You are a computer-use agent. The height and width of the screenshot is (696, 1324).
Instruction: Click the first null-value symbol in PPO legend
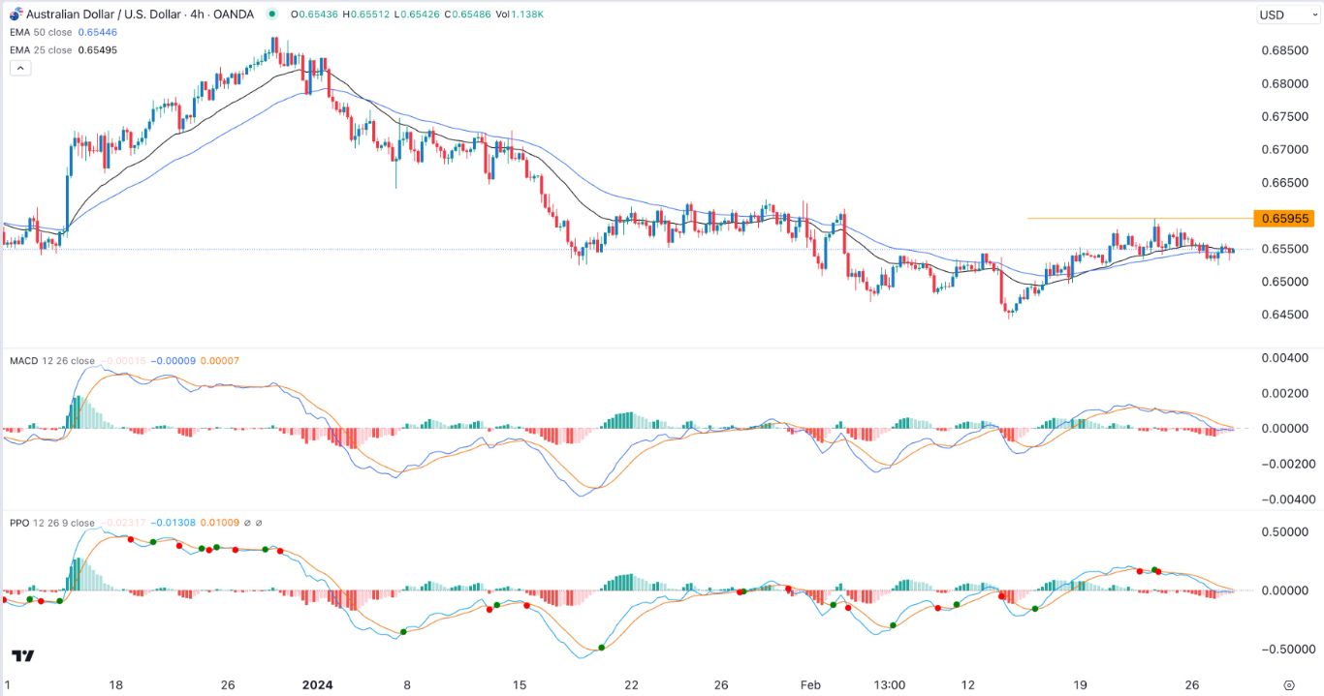[x=248, y=523]
